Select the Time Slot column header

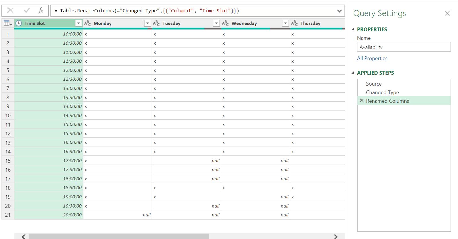49,23
